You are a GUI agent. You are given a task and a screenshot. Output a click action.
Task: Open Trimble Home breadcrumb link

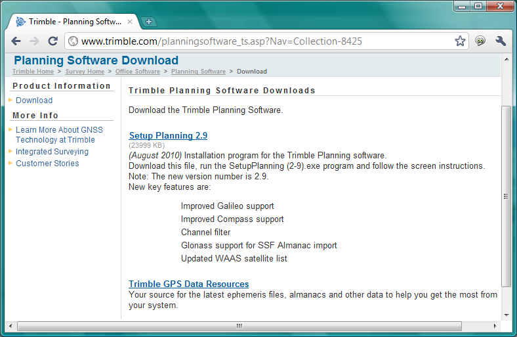[x=33, y=72]
